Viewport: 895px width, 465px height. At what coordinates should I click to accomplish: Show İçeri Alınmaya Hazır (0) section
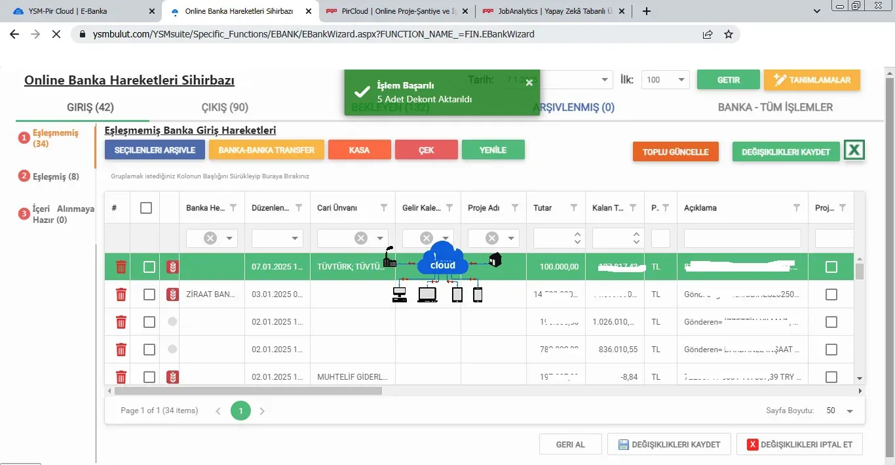click(64, 214)
